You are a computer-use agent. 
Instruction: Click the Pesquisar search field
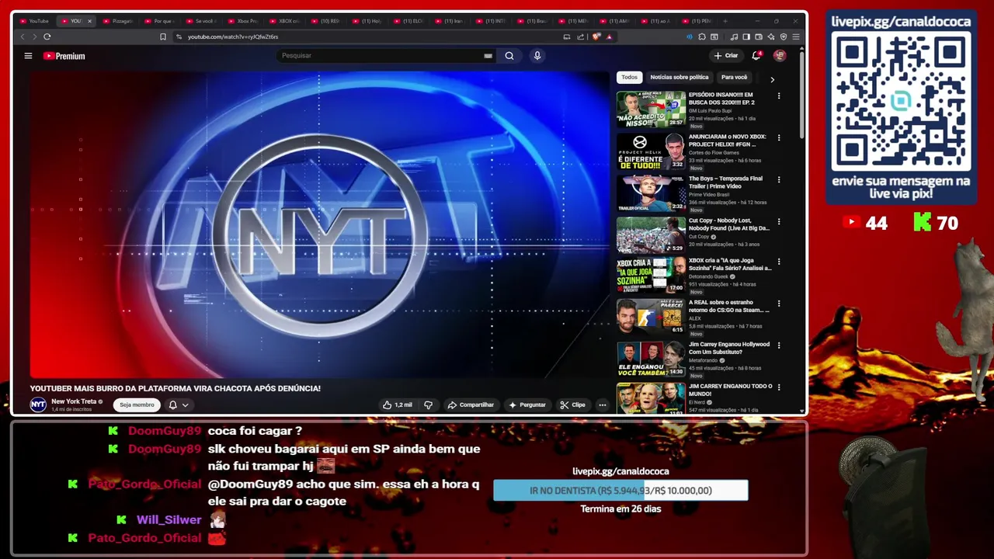tap(381, 56)
